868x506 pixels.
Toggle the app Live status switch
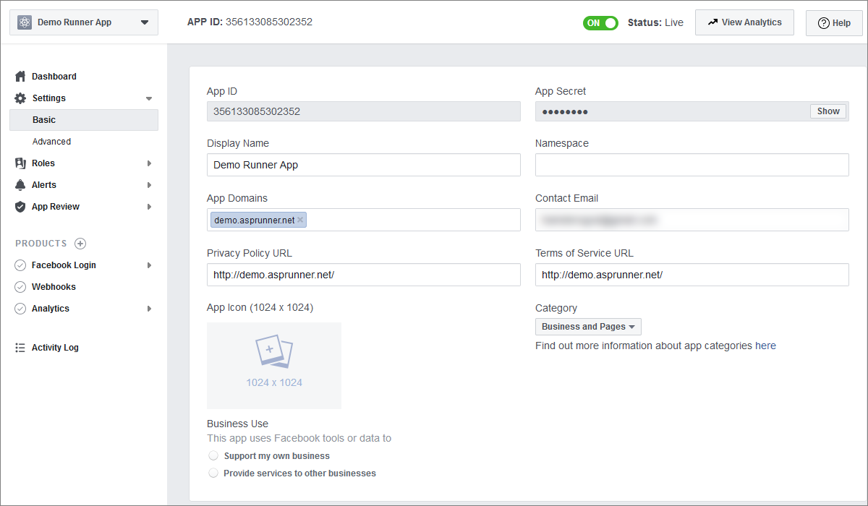click(x=600, y=22)
